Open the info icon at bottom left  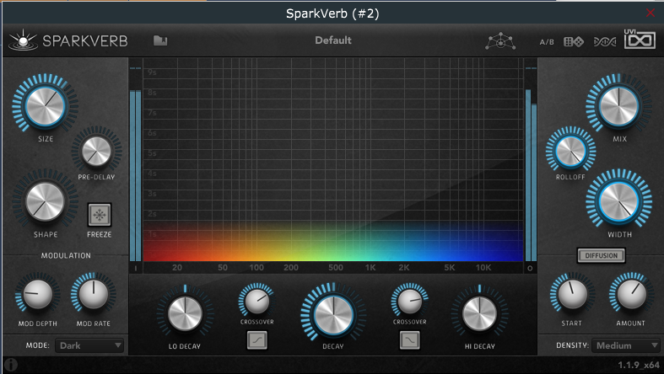[11, 364]
